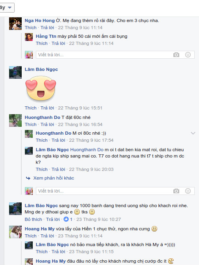
Task: Open the dropdown arrow at top left
Action: 9,7
